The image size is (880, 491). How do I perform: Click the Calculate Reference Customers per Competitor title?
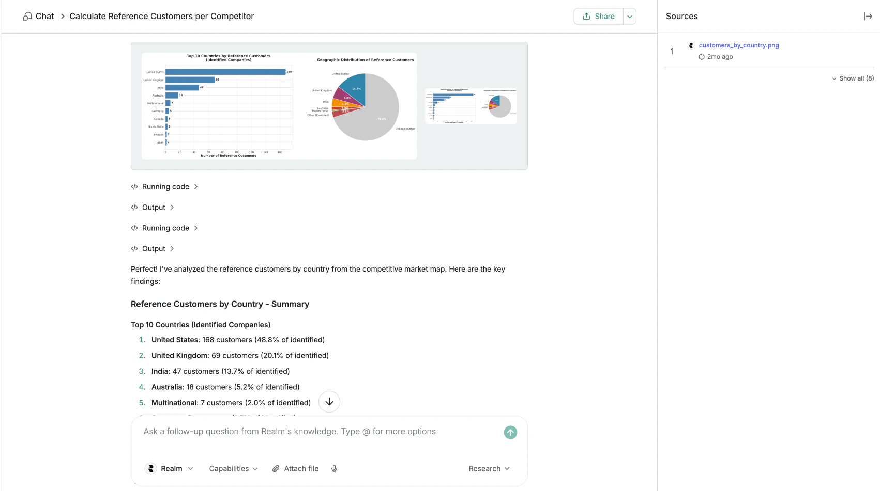click(x=162, y=16)
